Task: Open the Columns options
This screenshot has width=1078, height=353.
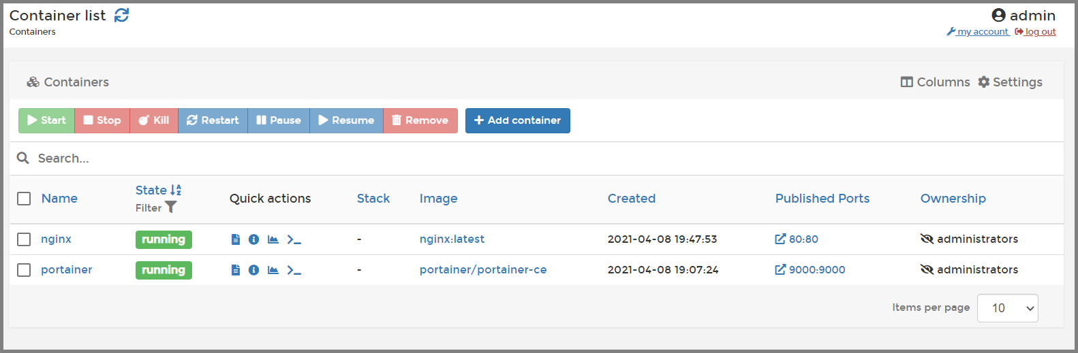Action: [935, 82]
